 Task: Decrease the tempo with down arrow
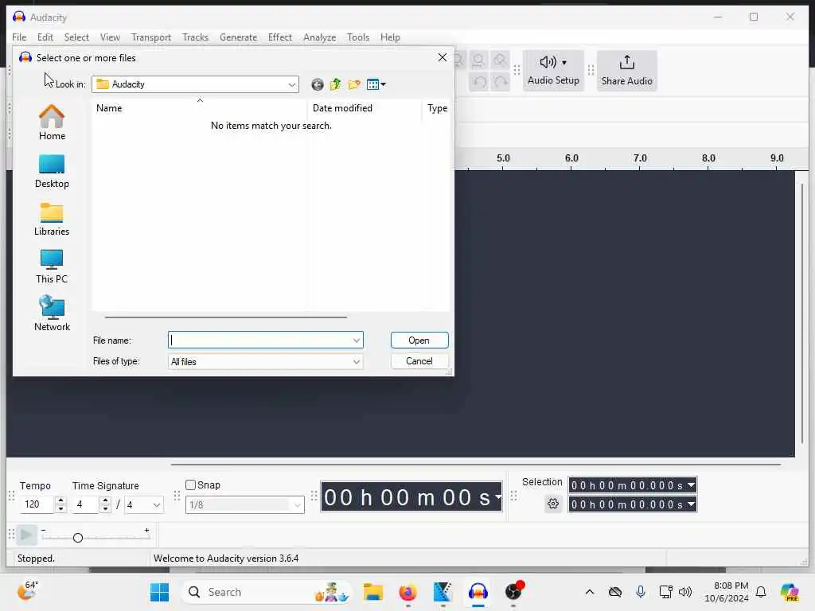click(x=60, y=508)
